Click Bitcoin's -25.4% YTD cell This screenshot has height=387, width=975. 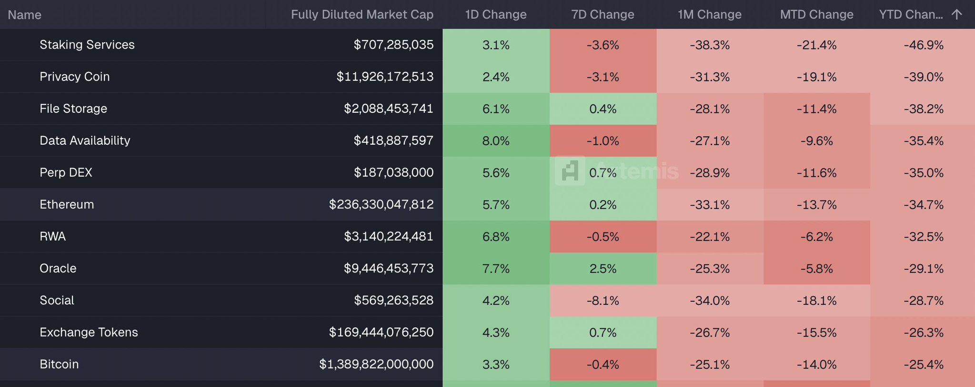(x=923, y=364)
